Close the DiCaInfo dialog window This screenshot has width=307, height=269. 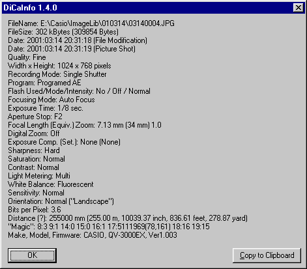[299, 8]
